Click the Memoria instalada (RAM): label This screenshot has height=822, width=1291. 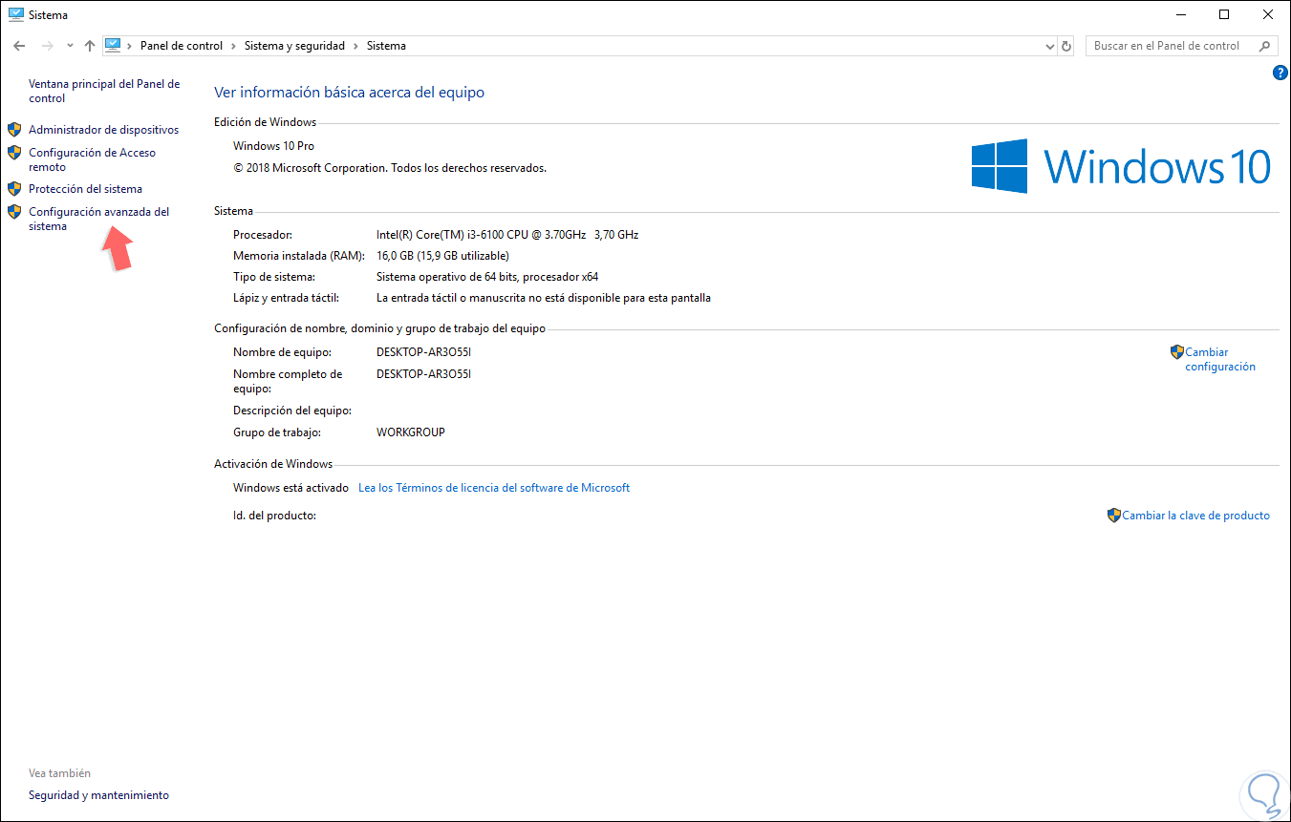click(299, 256)
